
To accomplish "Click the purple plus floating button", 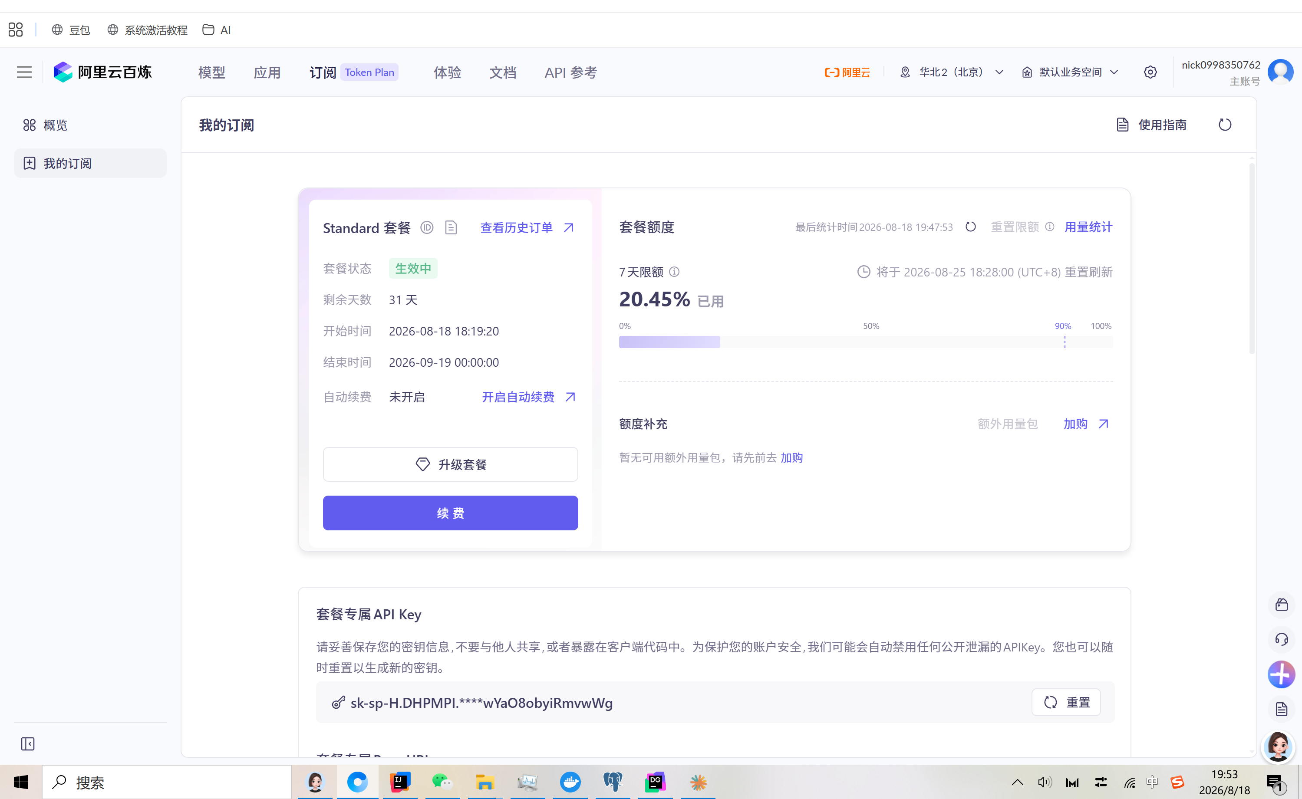I will coord(1282,674).
